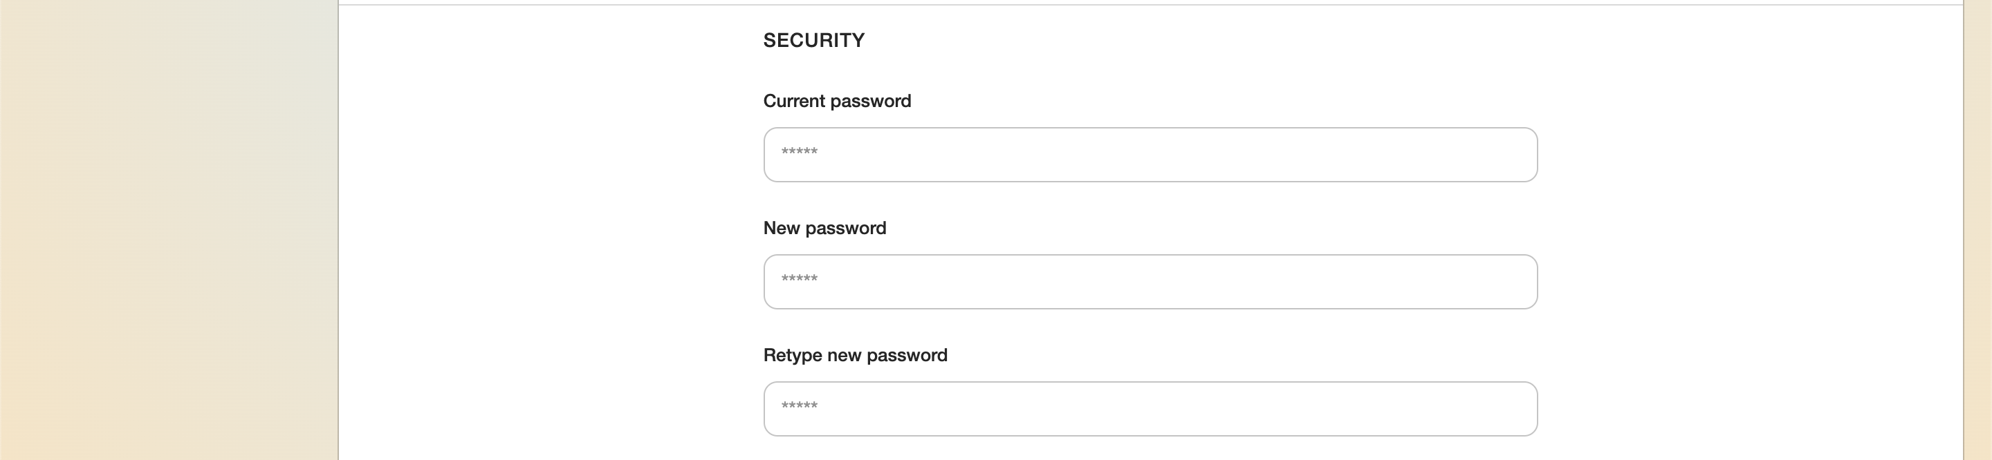Click the word "New" in the middle label
Image resolution: width=1992 pixels, height=460 pixels.
coord(781,229)
